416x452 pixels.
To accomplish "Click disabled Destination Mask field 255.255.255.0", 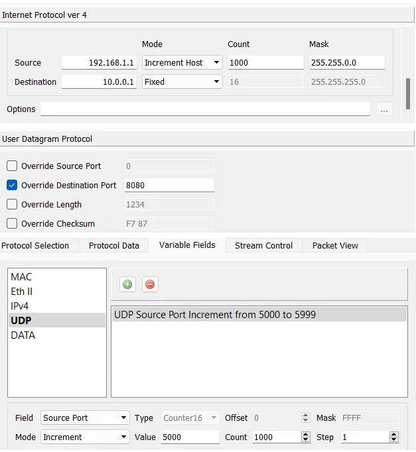I will click(347, 82).
